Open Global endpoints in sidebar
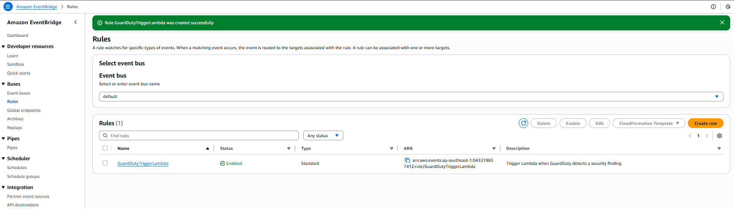The image size is (734, 209). point(23,110)
